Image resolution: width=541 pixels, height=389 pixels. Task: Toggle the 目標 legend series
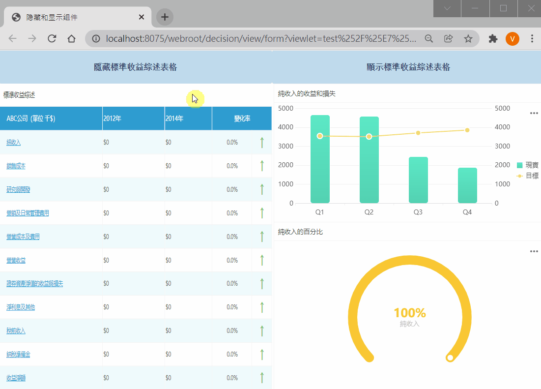click(x=528, y=176)
